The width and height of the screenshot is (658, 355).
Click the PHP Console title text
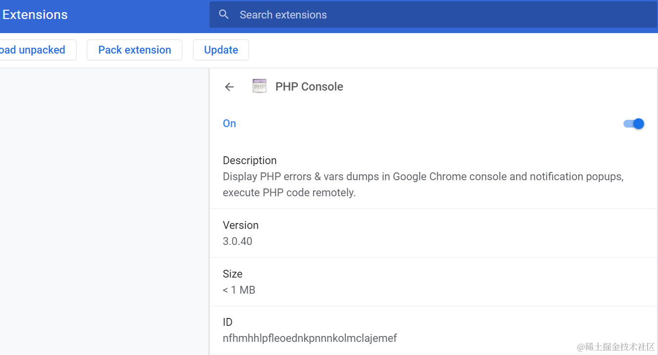coord(309,87)
